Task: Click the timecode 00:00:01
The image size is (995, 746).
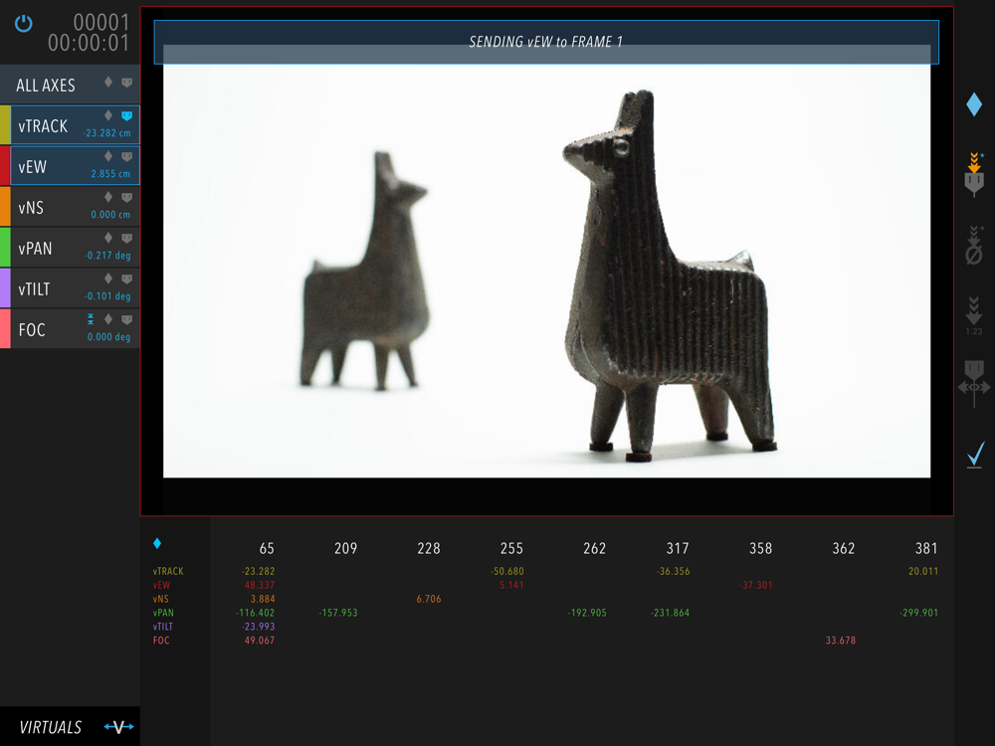Action: coord(89,43)
